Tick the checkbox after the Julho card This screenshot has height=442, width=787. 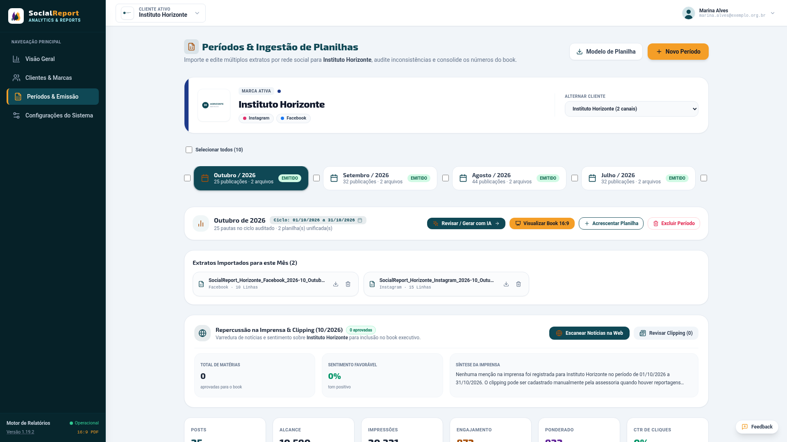pos(704,178)
